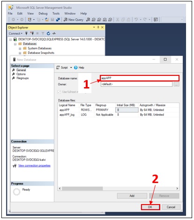The image size is (194, 220).
Task: Click the Save All toolbar icon
Action: pos(58,20)
